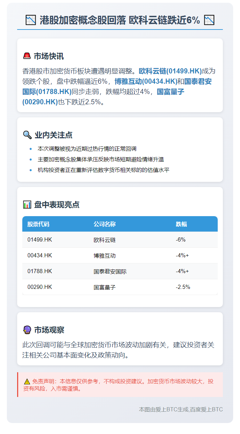This screenshot has width=240, height=434.
Task: Click the falling chart emoji left of title
Action: pos(31,20)
